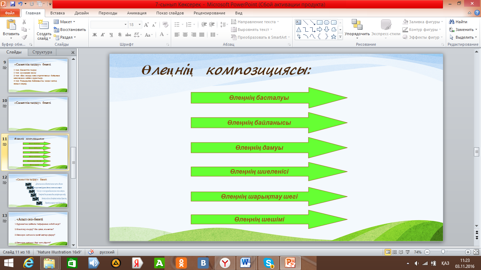
Task: Click Найти to search
Action: pos(458,22)
